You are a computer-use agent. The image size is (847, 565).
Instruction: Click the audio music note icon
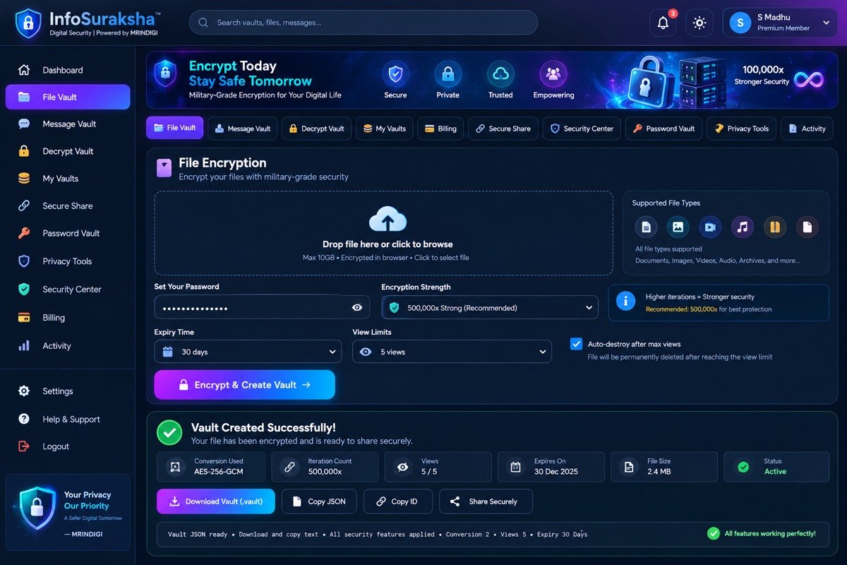point(742,227)
